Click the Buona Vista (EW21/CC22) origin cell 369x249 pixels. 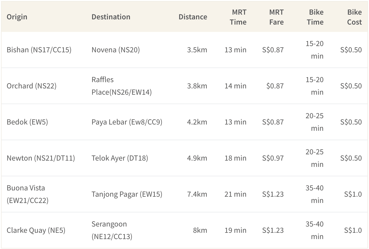pos(28,194)
